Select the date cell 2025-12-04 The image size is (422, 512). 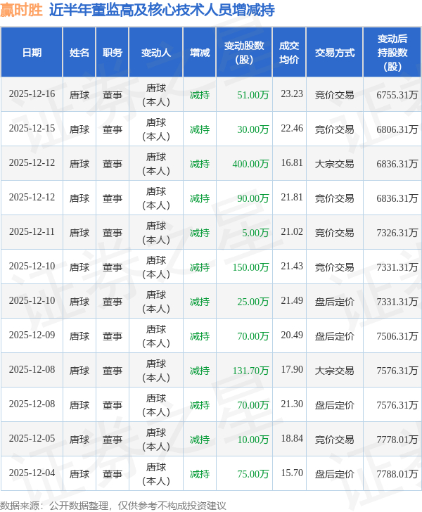pos(32,473)
